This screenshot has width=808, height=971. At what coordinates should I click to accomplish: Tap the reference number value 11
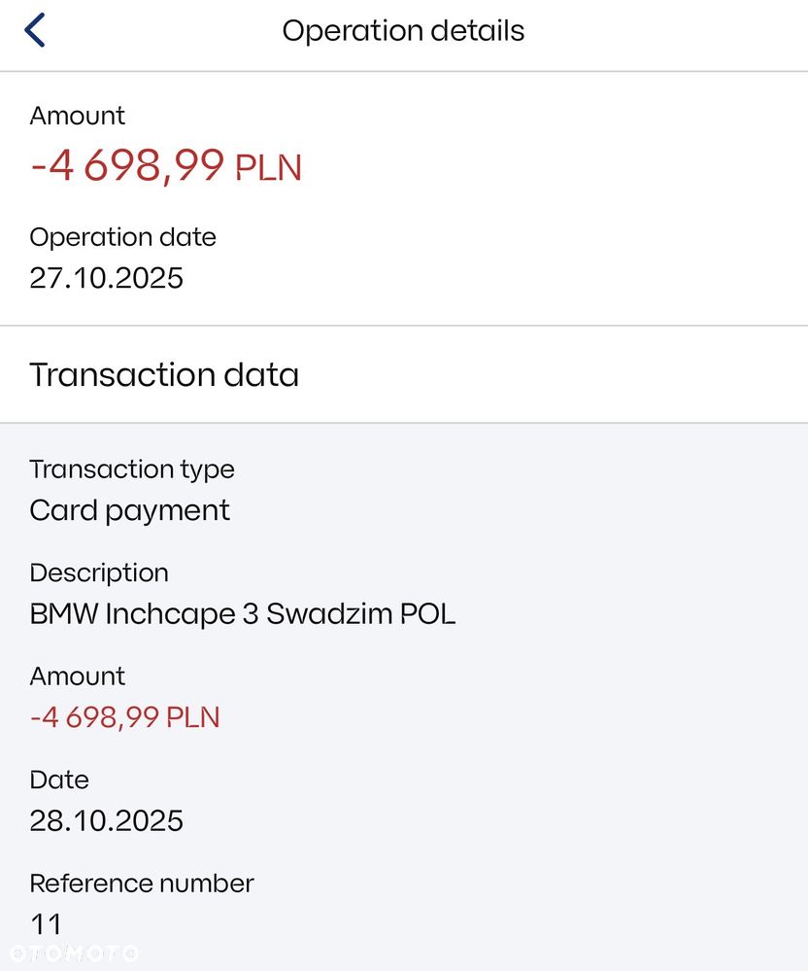pos(46,925)
